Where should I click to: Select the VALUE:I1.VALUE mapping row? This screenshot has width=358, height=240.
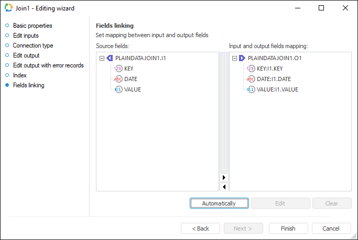point(277,89)
